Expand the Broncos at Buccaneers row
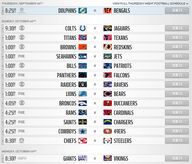Image resolution: width=192 pixels, height=164 pixels. point(3,103)
